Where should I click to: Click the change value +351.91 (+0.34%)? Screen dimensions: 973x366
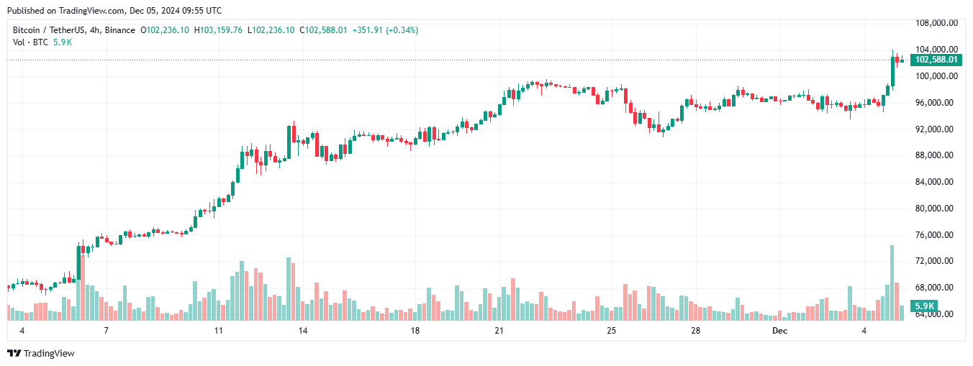[385, 30]
